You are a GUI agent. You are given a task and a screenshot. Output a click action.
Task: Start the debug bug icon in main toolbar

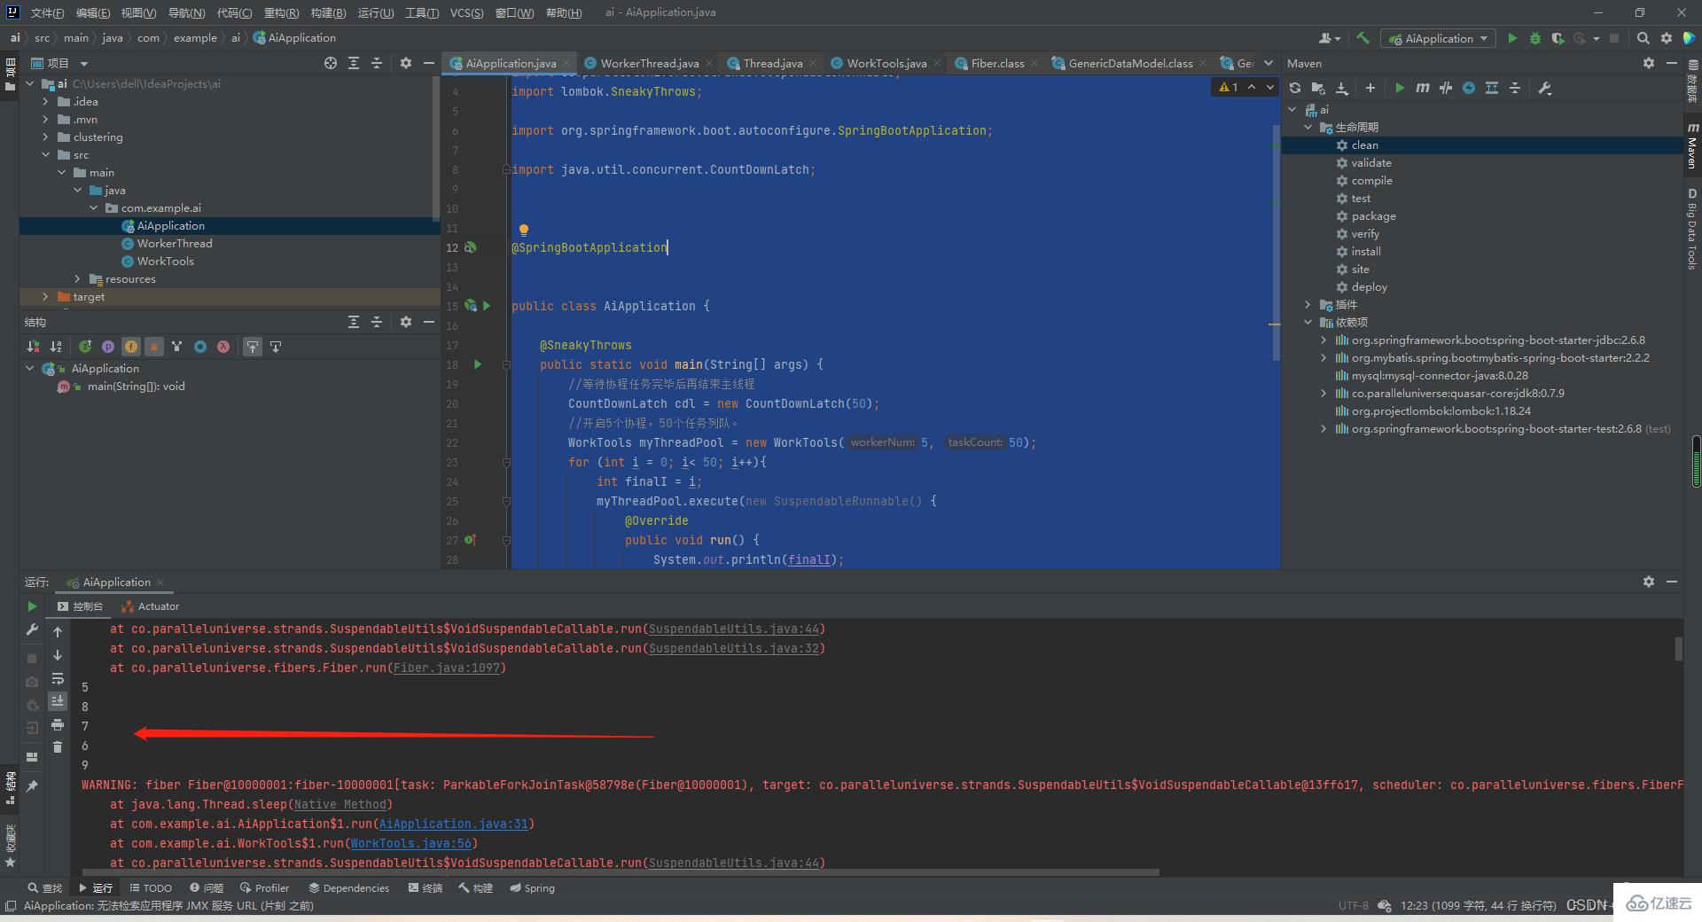pos(1535,38)
